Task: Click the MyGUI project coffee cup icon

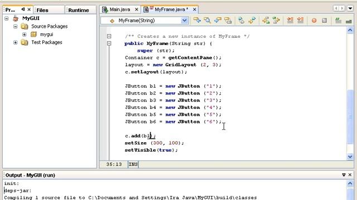Action: pyautogui.click(x=16, y=18)
